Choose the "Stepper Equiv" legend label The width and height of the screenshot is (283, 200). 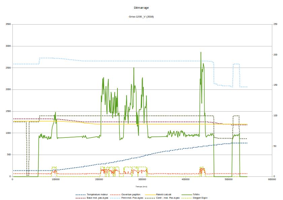point(200,198)
